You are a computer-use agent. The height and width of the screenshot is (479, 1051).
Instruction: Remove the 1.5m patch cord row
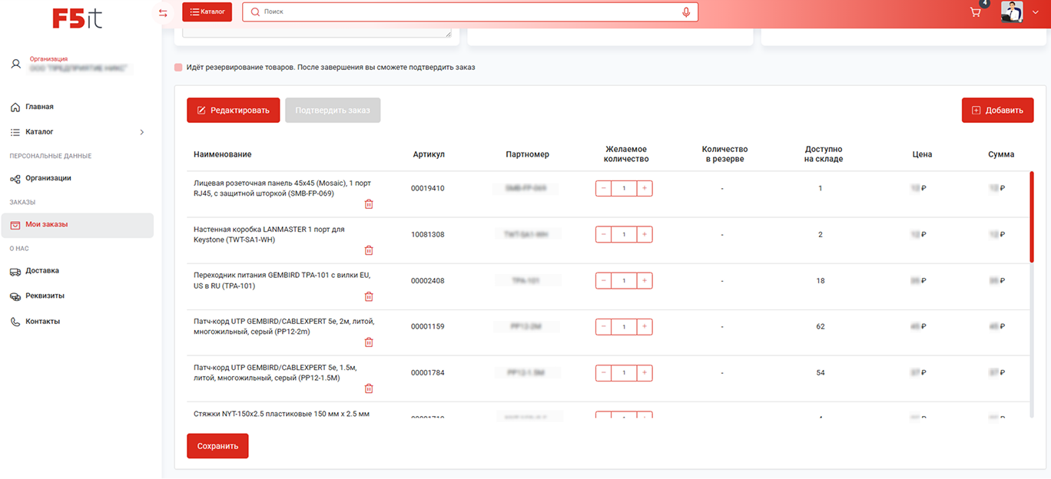[369, 388]
